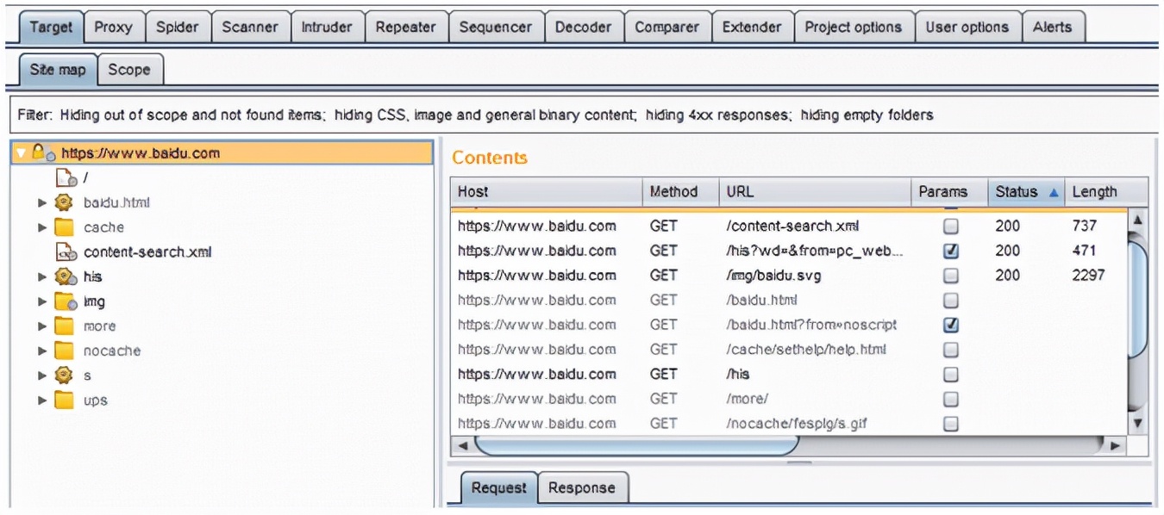This screenshot has height=515, width=1164.
Task: Toggle Params checkbox for the /more/ row
Action: (x=950, y=399)
